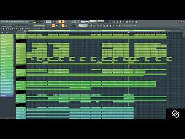
Task: Open the playlist options menu arrow
Action: (x=1, y=29)
